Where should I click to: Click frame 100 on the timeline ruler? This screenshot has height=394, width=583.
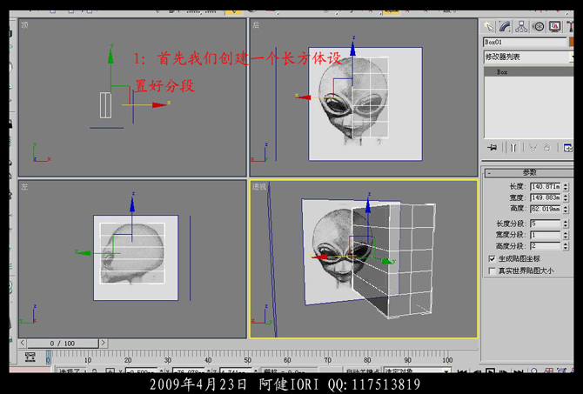(x=447, y=360)
